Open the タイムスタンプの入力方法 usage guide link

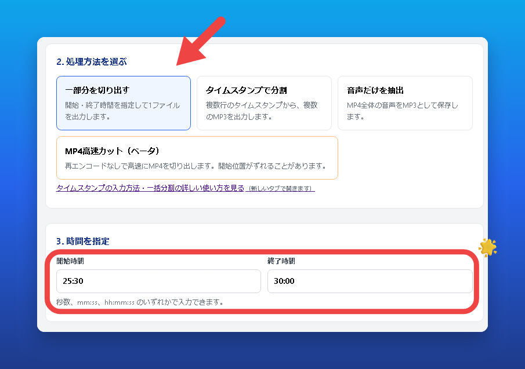[186, 188]
